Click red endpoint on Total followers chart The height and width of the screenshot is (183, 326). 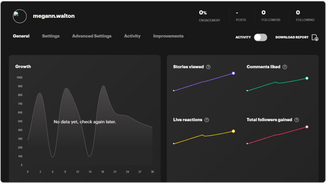click(x=307, y=127)
